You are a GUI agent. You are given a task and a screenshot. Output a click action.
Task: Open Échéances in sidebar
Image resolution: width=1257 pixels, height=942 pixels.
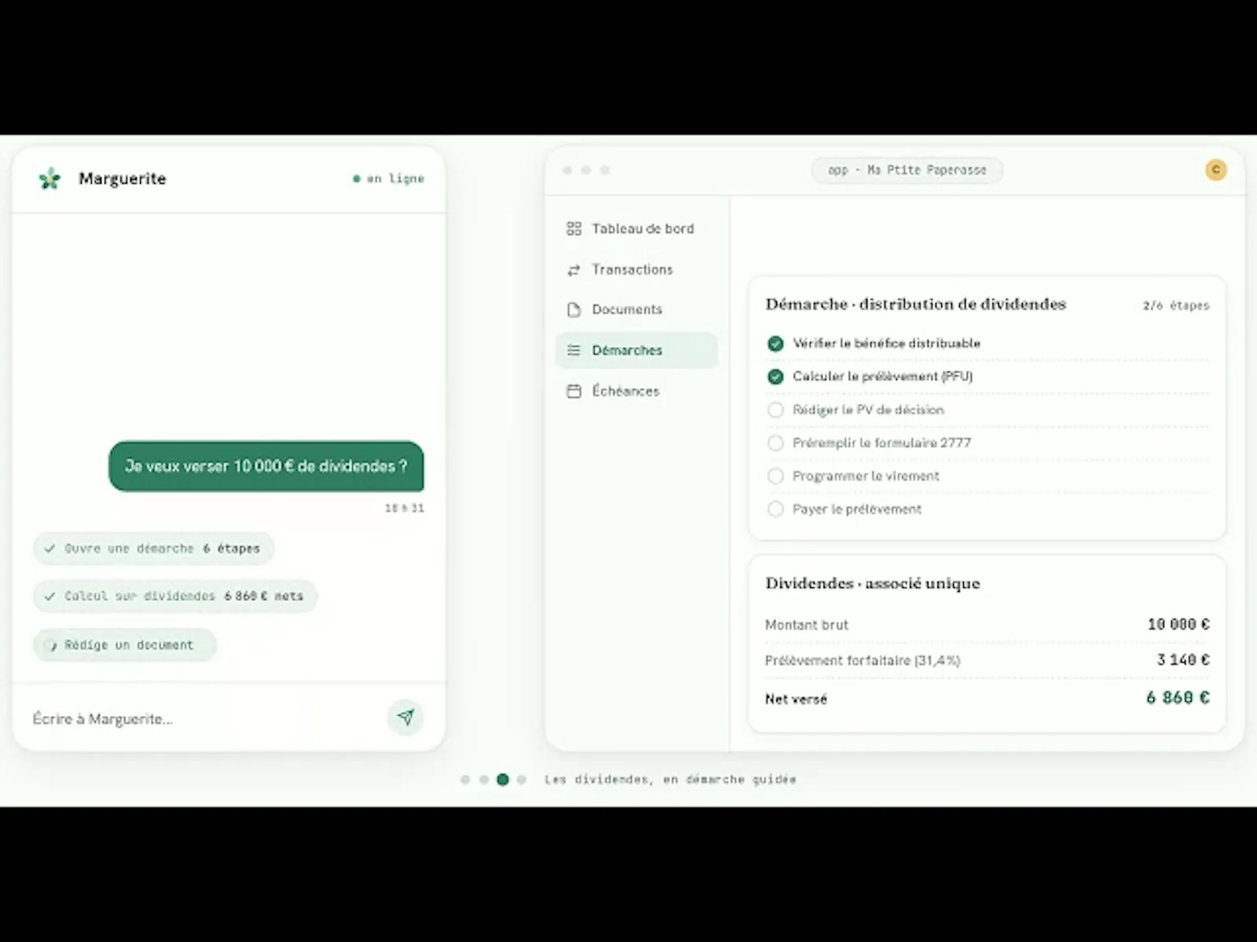pyautogui.click(x=636, y=391)
